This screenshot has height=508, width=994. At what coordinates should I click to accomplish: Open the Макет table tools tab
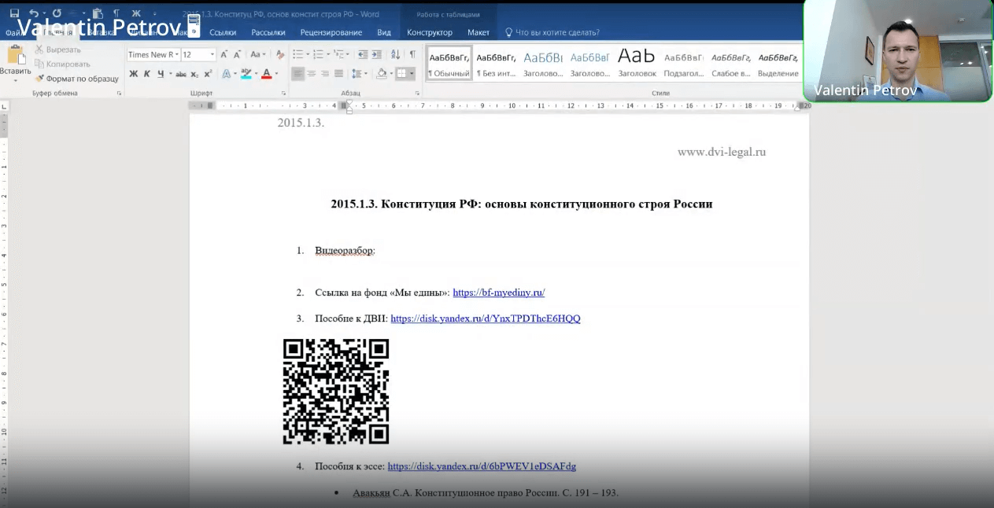click(478, 32)
